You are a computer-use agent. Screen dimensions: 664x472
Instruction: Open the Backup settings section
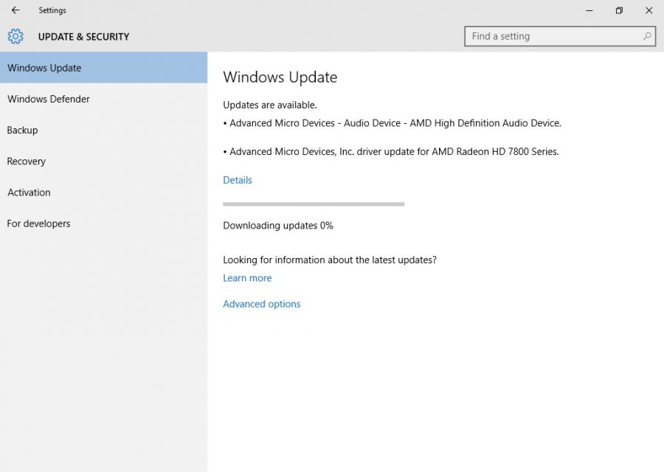tap(22, 130)
